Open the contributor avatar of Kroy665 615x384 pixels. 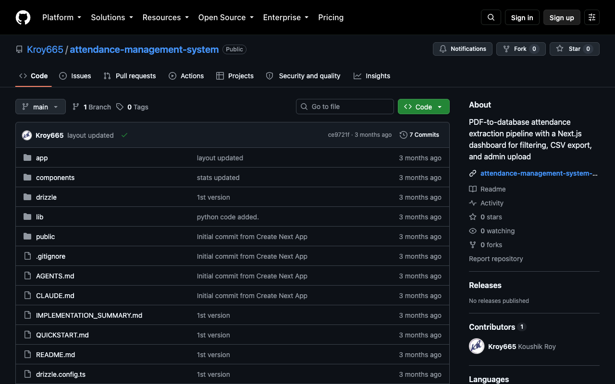pos(477,347)
